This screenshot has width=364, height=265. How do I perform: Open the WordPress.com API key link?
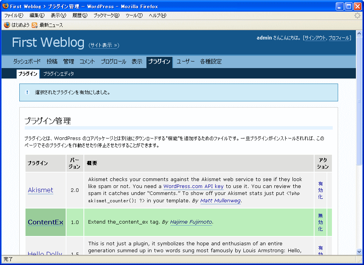[193, 186]
